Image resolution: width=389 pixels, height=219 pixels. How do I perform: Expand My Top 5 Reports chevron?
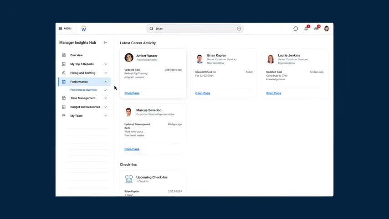(105, 64)
